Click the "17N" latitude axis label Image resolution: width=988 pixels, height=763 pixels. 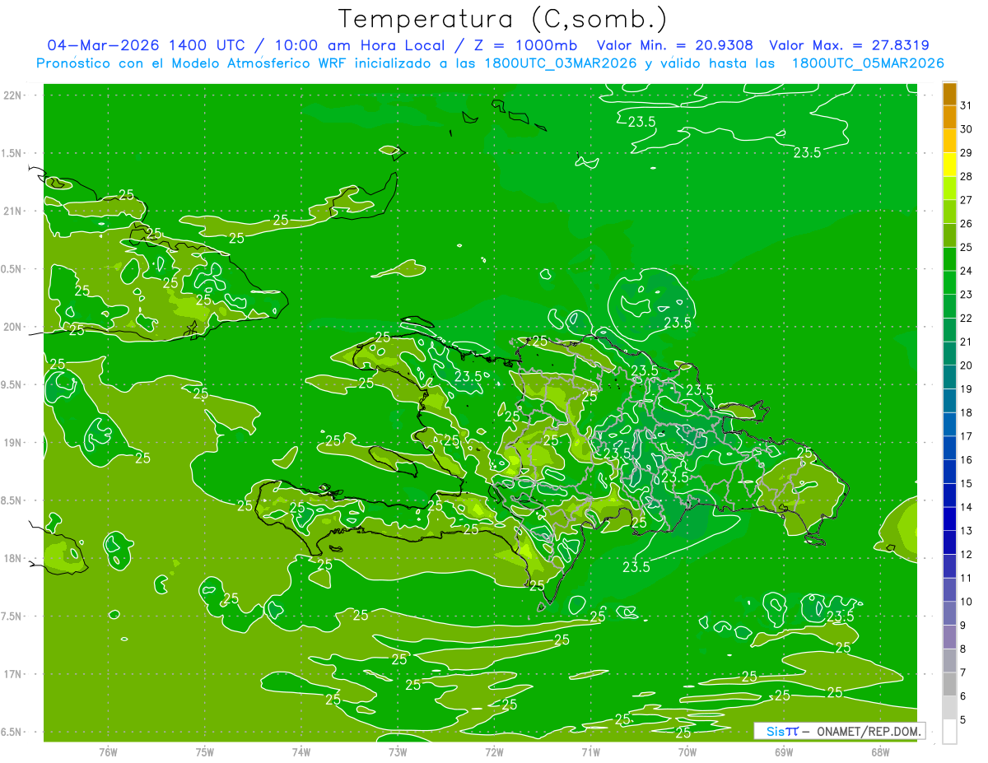[12, 674]
